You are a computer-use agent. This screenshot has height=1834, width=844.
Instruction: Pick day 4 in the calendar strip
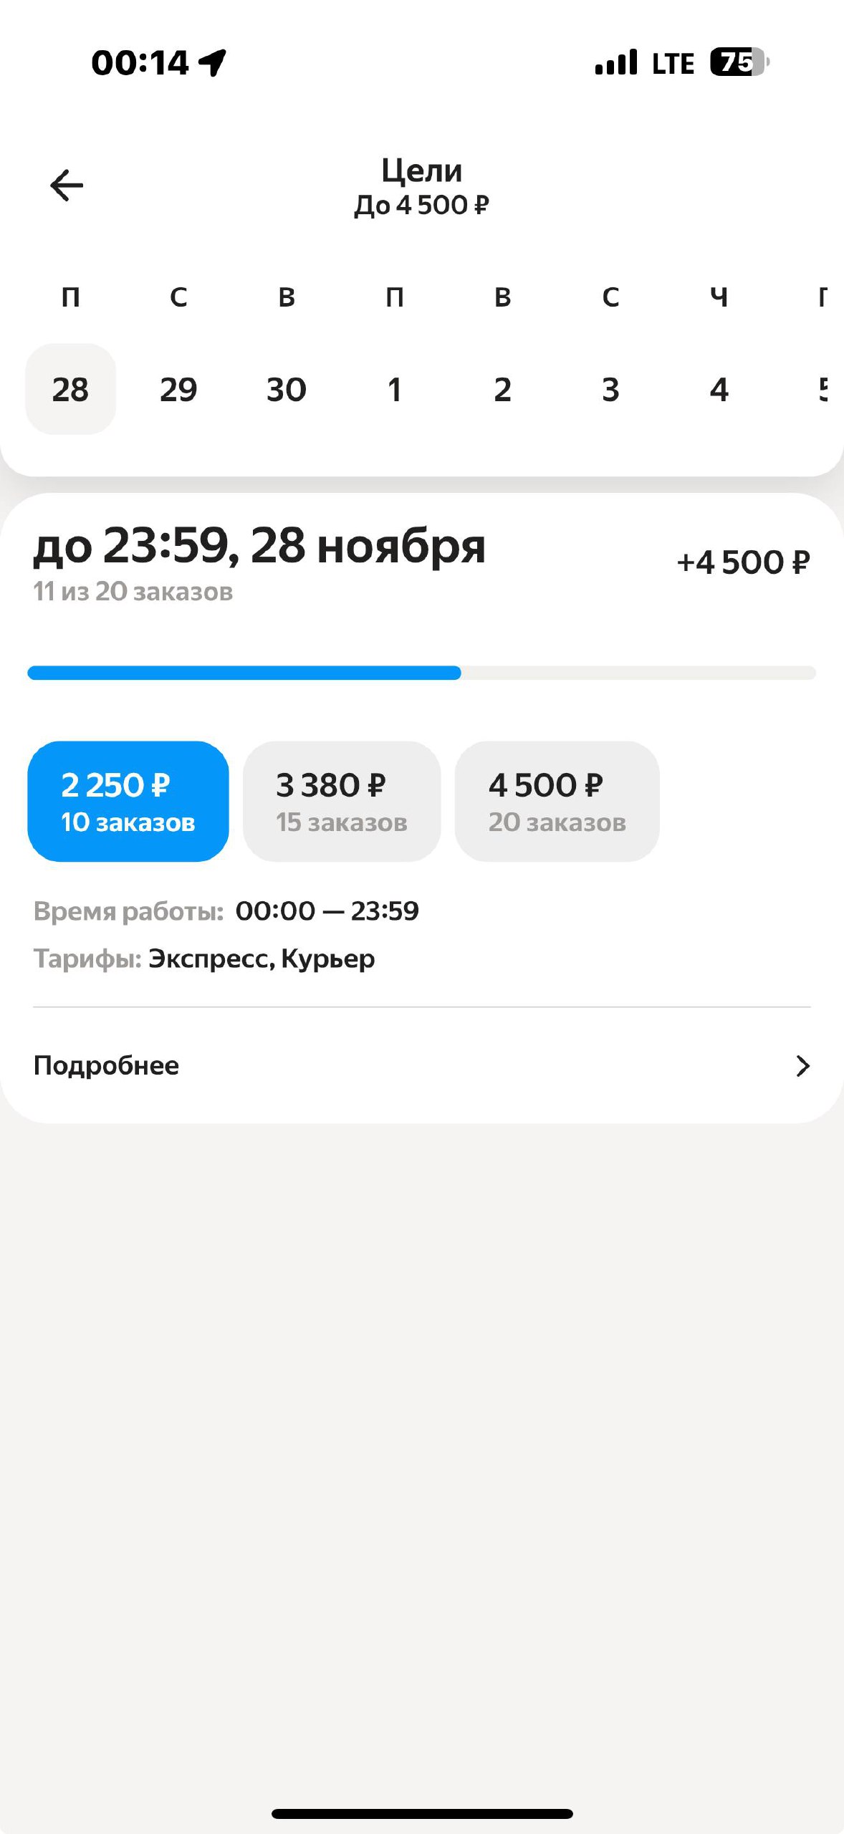tap(719, 390)
